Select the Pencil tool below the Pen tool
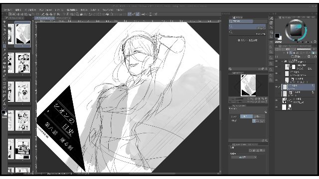This screenshot has width=319, height=179. (x=4, y=59)
